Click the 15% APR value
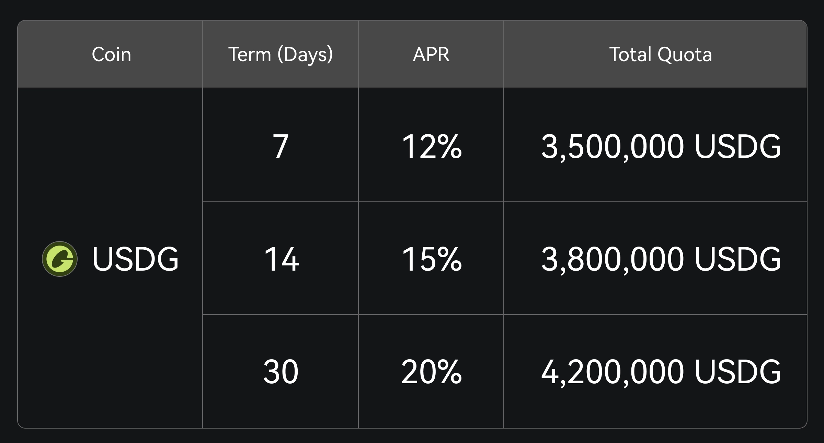This screenshot has height=443, width=824. (431, 259)
